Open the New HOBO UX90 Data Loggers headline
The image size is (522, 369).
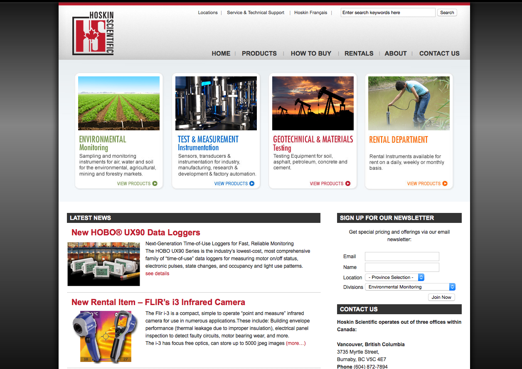(136, 232)
